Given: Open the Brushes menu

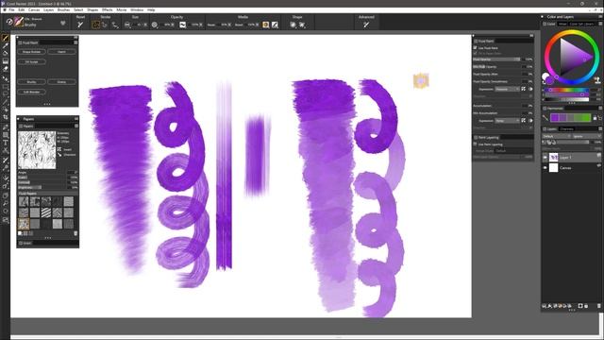Looking at the screenshot, I should [x=63, y=9].
